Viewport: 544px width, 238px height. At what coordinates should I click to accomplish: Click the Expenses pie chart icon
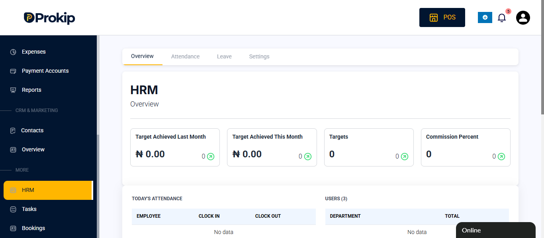pos(13,52)
